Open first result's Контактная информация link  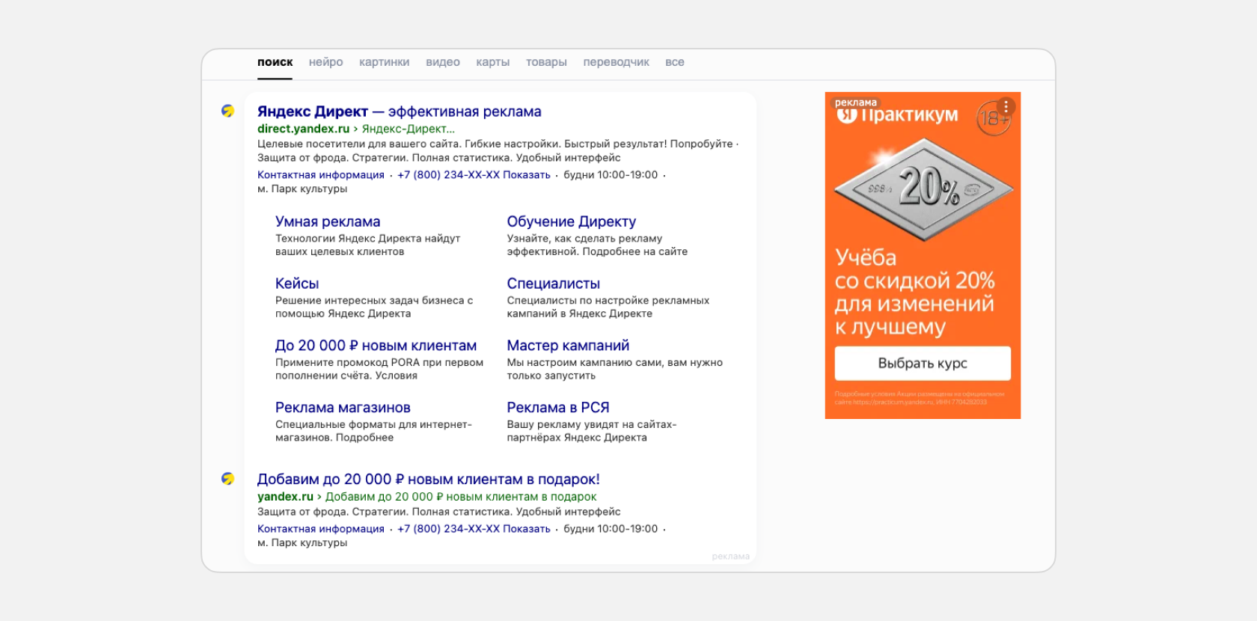coord(320,175)
